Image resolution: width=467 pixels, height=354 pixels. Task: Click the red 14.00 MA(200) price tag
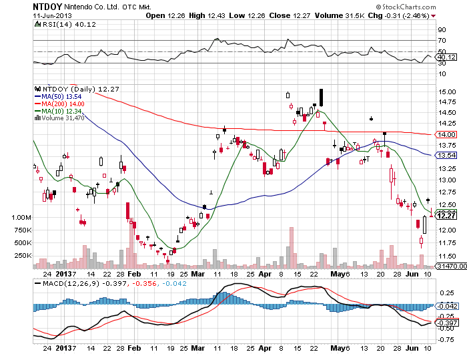[x=446, y=134]
